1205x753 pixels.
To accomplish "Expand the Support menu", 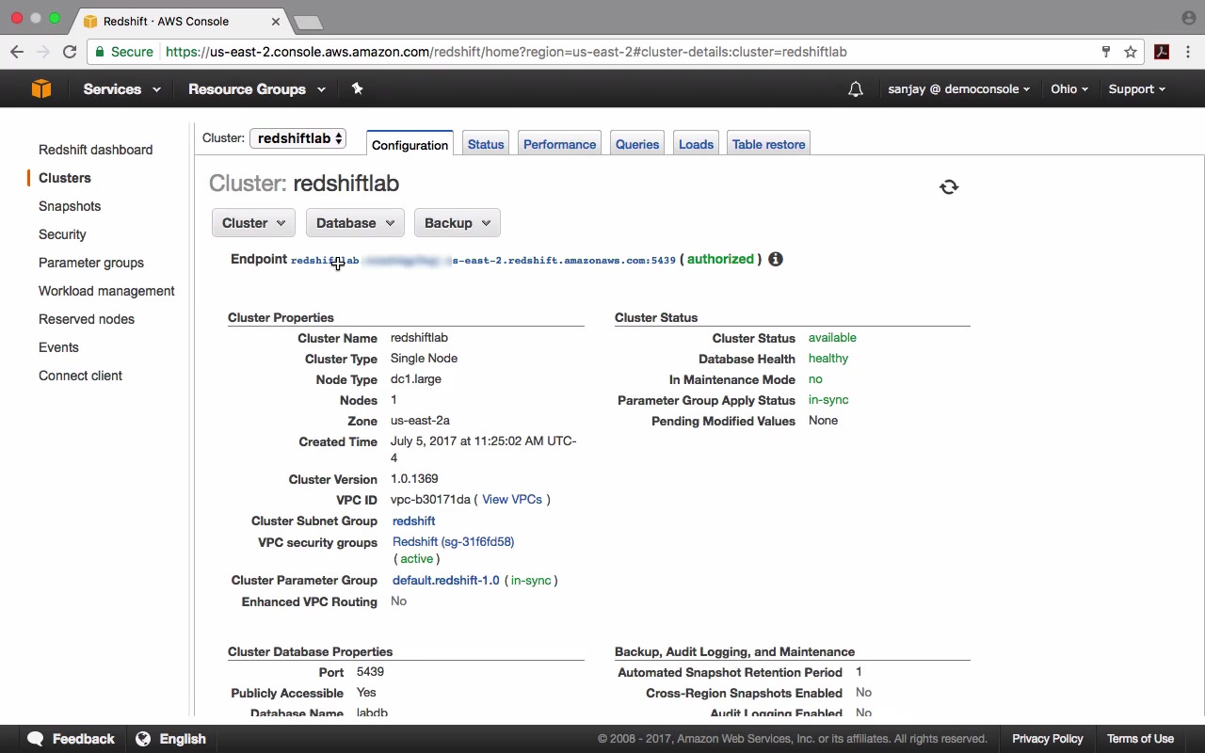I will point(1137,89).
